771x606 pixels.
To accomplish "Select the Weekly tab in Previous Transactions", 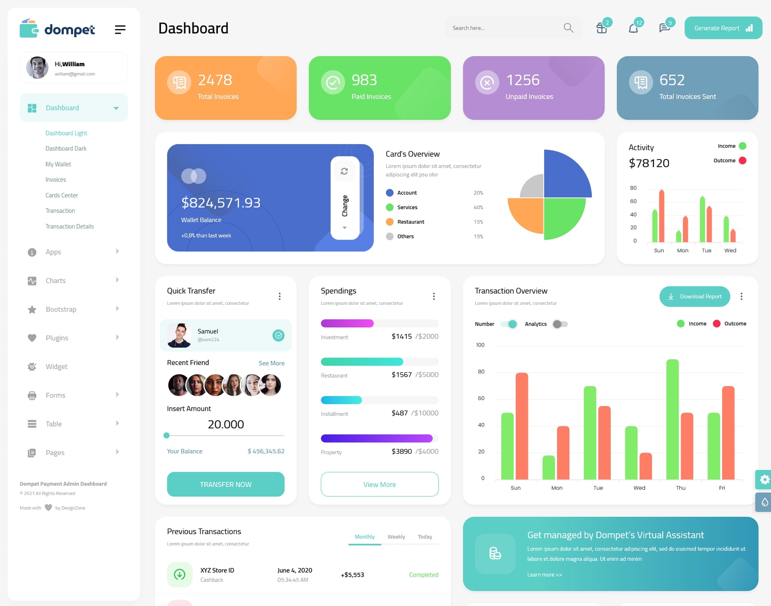I will (396, 537).
